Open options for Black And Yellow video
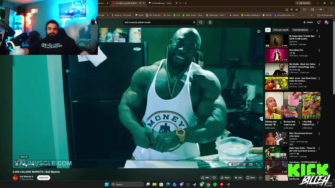This screenshot has height=188, width=335. 319,64
